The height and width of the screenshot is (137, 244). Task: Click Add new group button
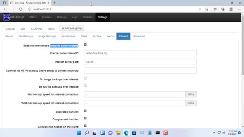[x=72, y=28]
